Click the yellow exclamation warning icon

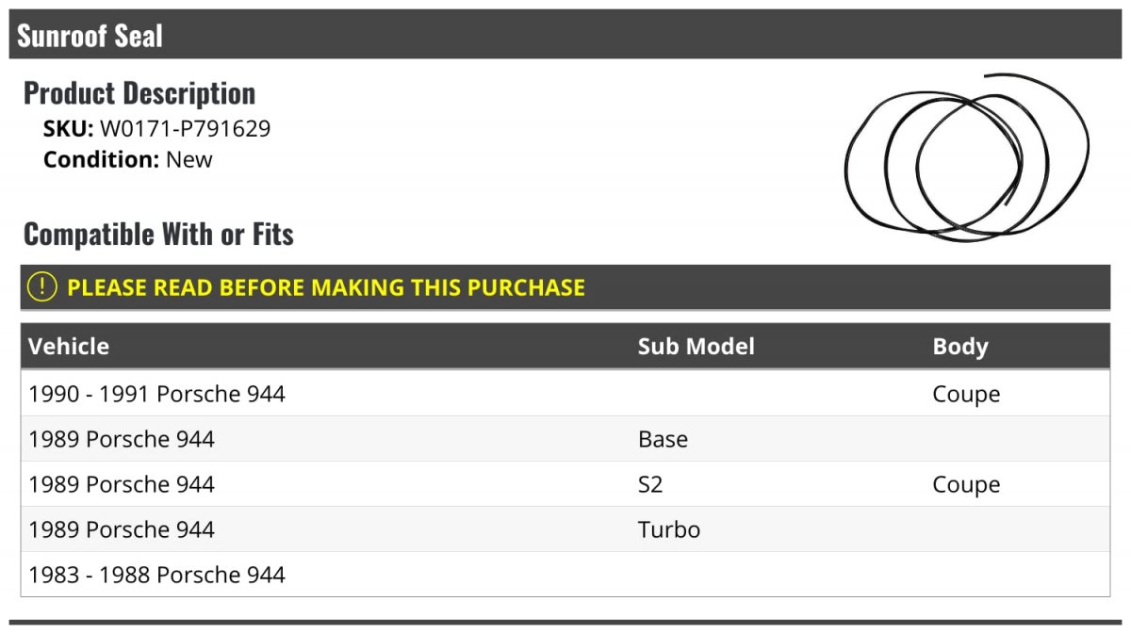click(41, 287)
